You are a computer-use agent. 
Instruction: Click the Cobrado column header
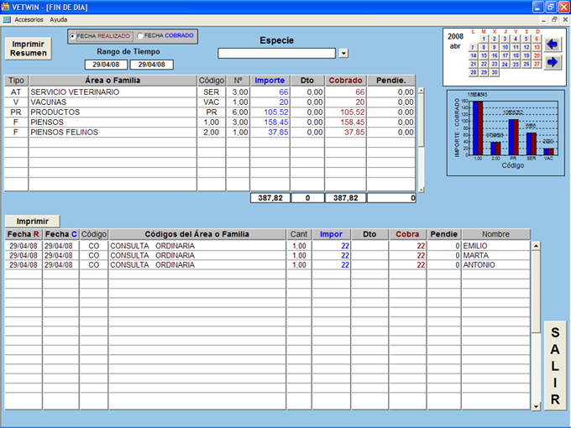pos(346,81)
